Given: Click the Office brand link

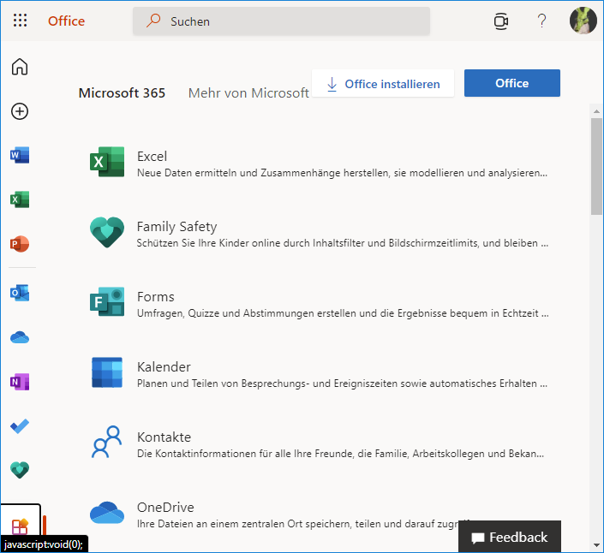Looking at the screenshot, I should [x=66, y=21].
